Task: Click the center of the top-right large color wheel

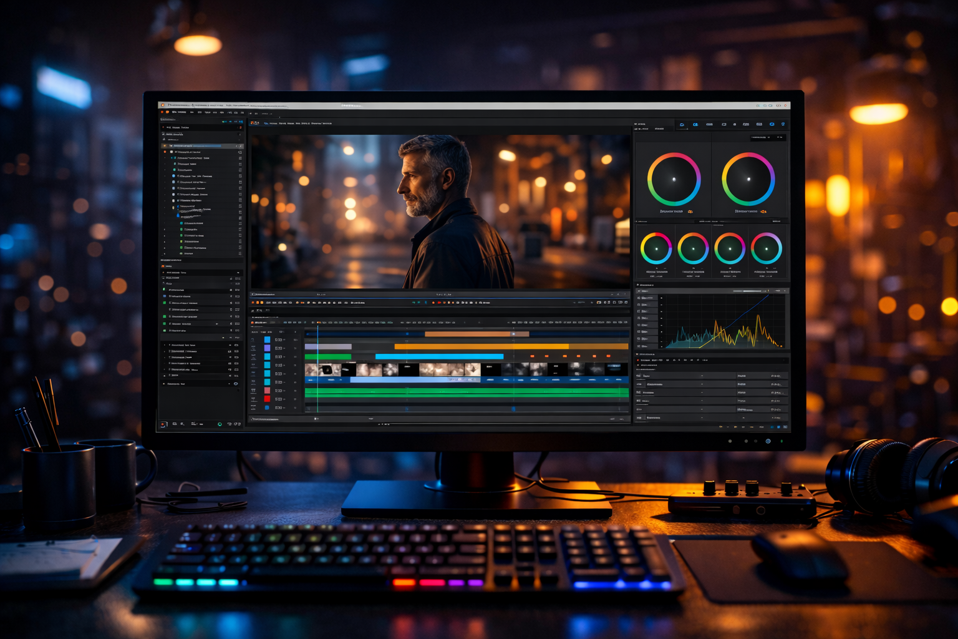Action: pyautogui.click(x=748, y=180)
